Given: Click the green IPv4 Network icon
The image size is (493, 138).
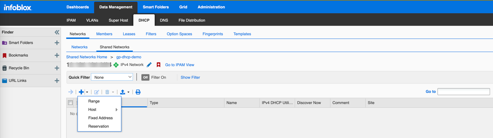Looking at the screenshot, I should click(116, 65).
